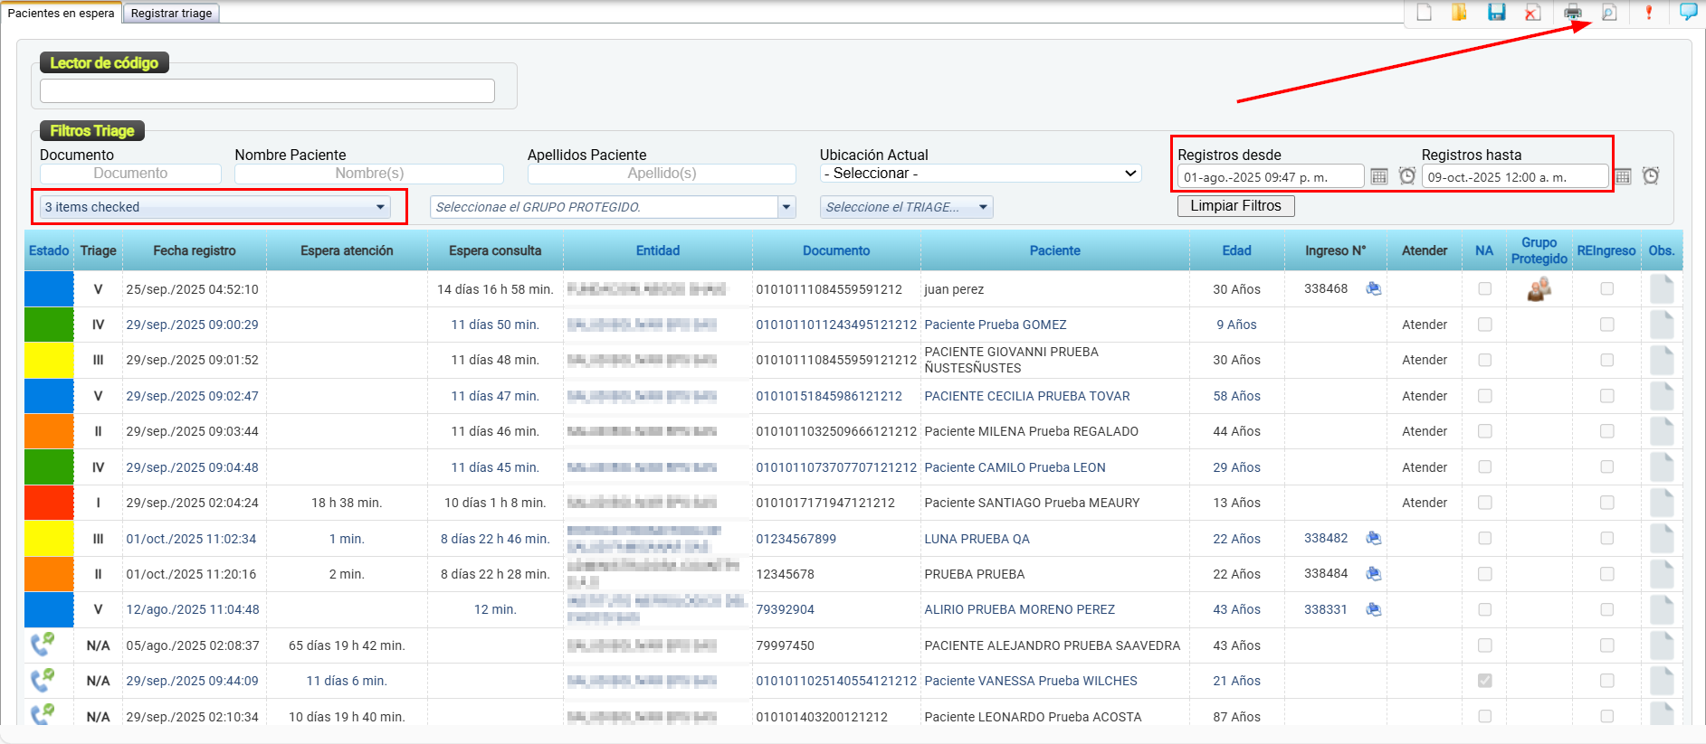Viewport: 1706px width, 744px height.
Task: Click print icon beside Ingreso 338468
Action: (x=1373, y=289)
